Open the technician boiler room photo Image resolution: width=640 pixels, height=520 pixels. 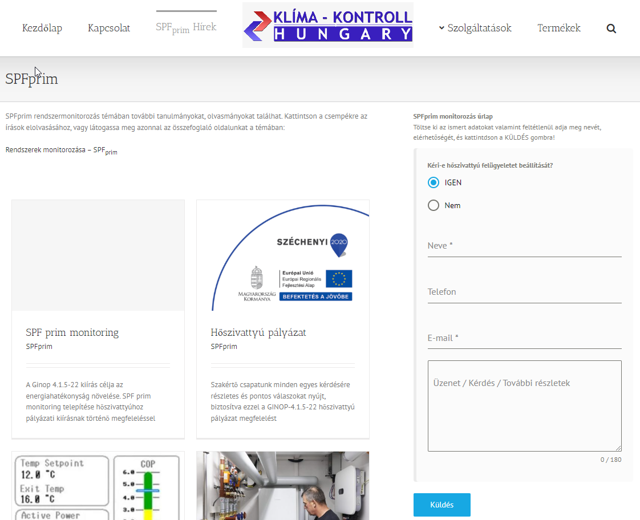[x=283, y=485]
